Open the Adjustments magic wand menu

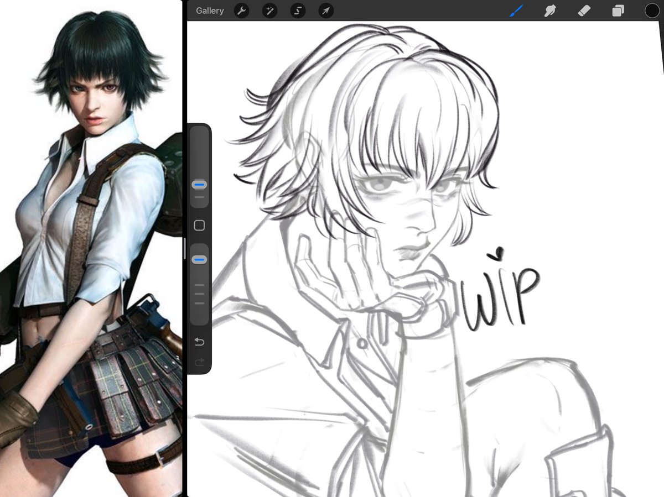tap(269, 11)
